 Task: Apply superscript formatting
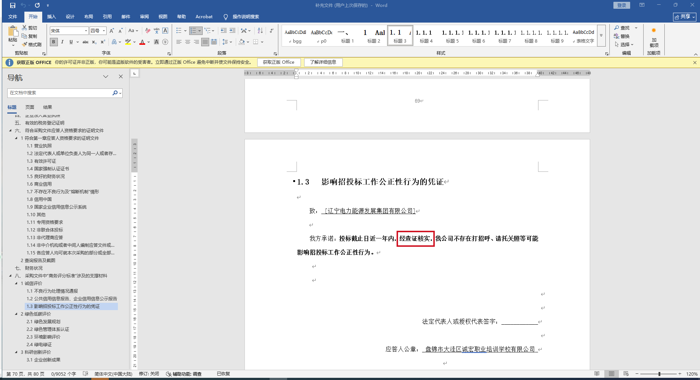103,42
